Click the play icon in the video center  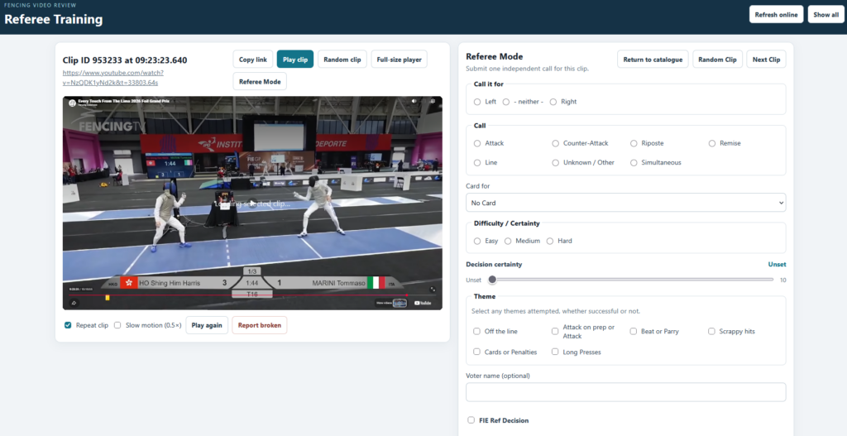tap(252, 204)
